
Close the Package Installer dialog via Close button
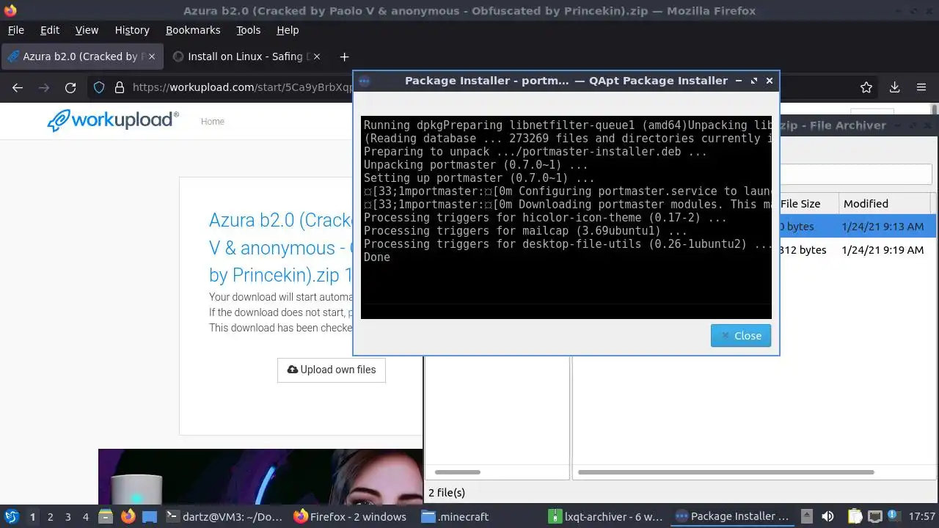[x=740, y=335]
